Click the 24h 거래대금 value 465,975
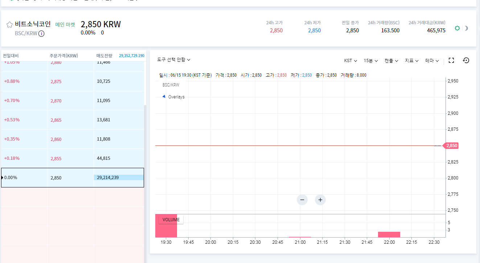Screen dimensions: 480x263 pos(436,31)
